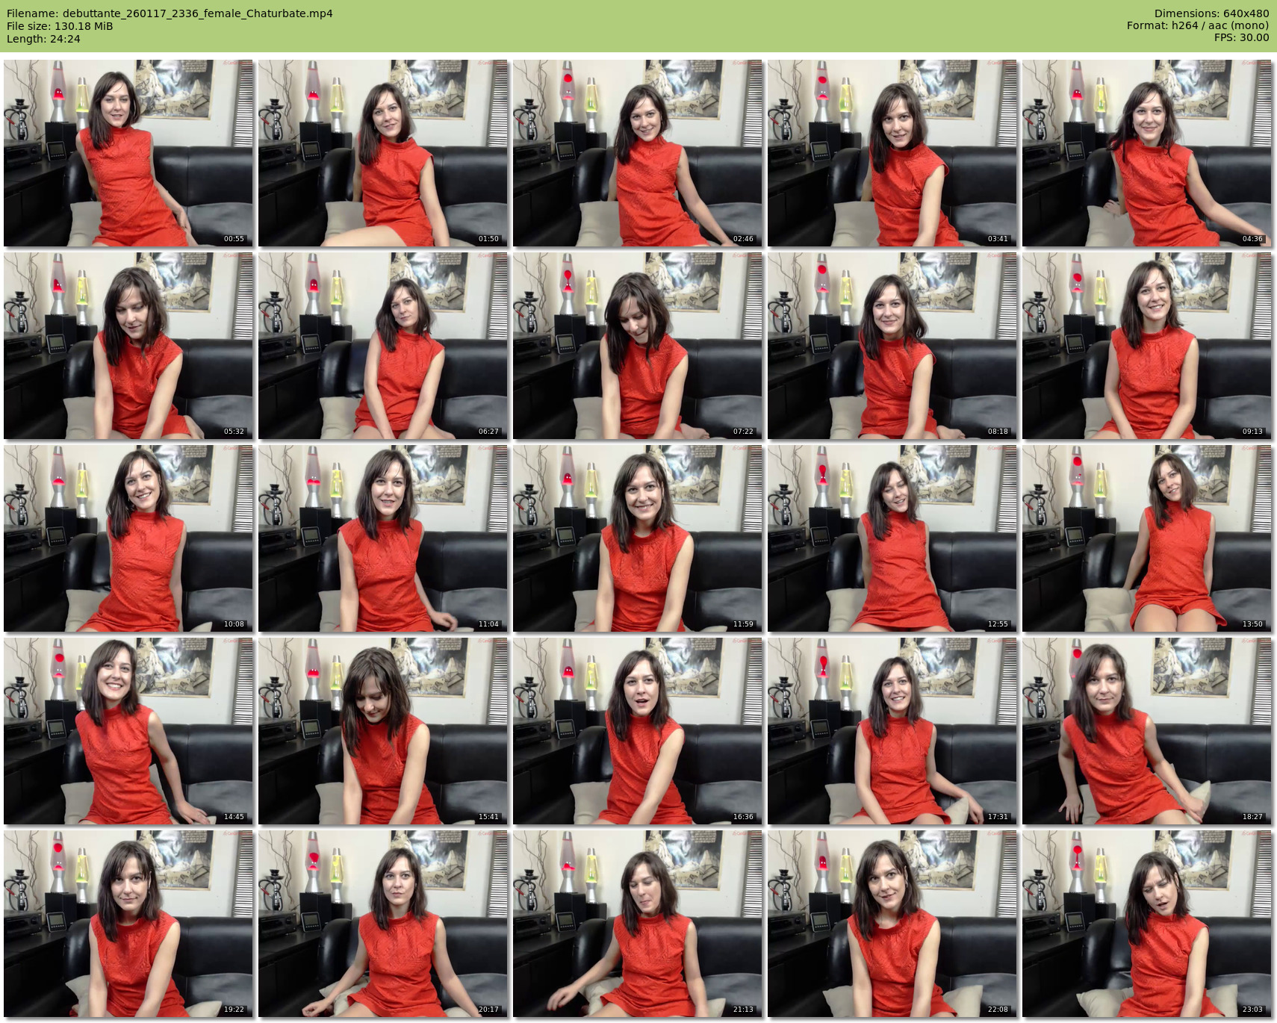
Task: Select the frame marked 01:50
Action: pyautogui.click(x=383, y=153)
